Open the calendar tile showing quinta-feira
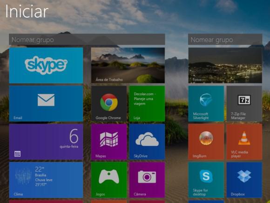Screen dimensions: 270x203 46,142
